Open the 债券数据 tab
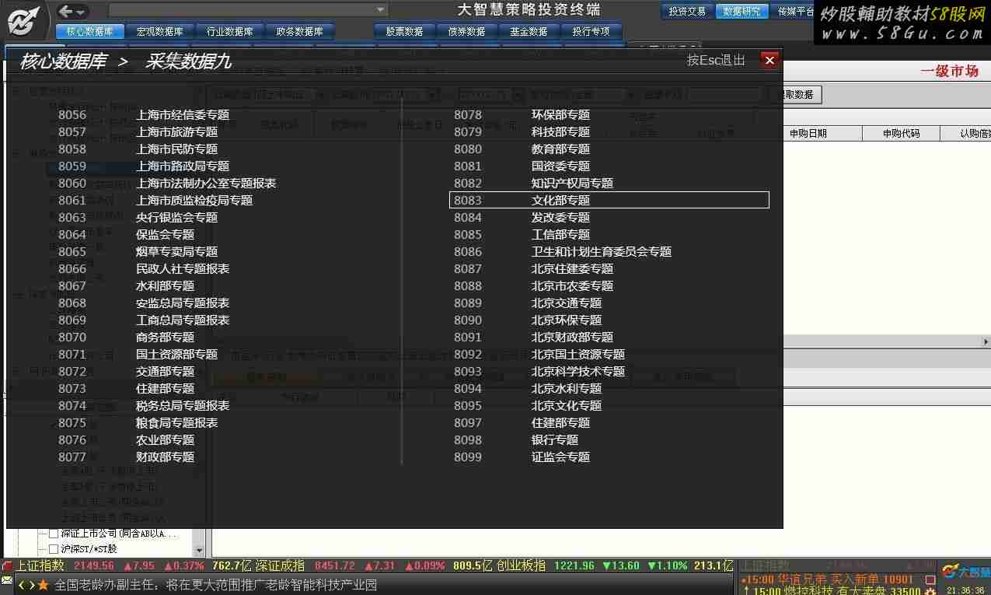991x595 pixels. (466, 31)
